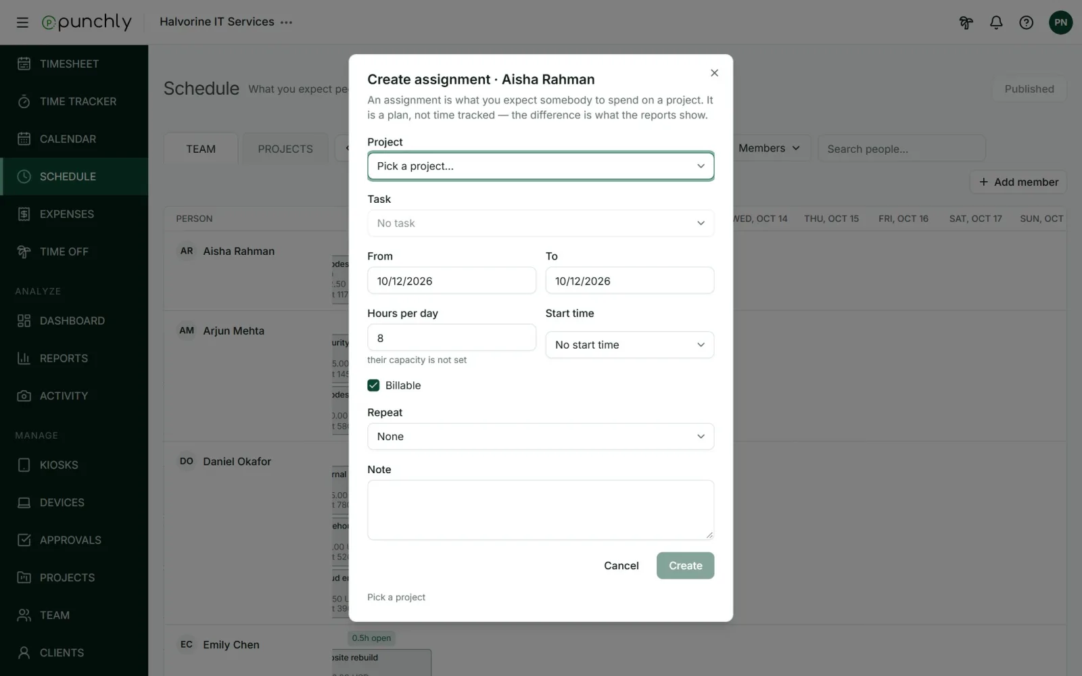The image size is (1082, 676).
Task: Open the Task dropdown showing No task
Action: (x=540, y=223)
